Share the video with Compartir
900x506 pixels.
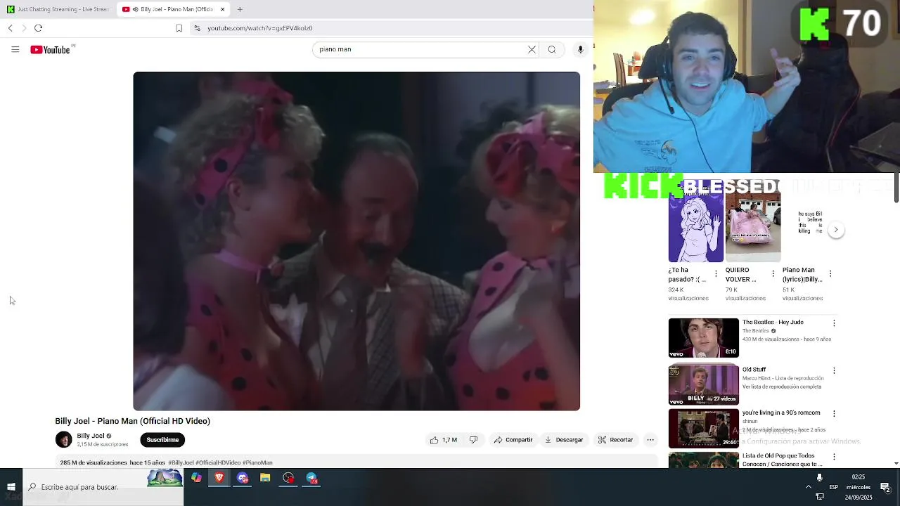[513, 440]
